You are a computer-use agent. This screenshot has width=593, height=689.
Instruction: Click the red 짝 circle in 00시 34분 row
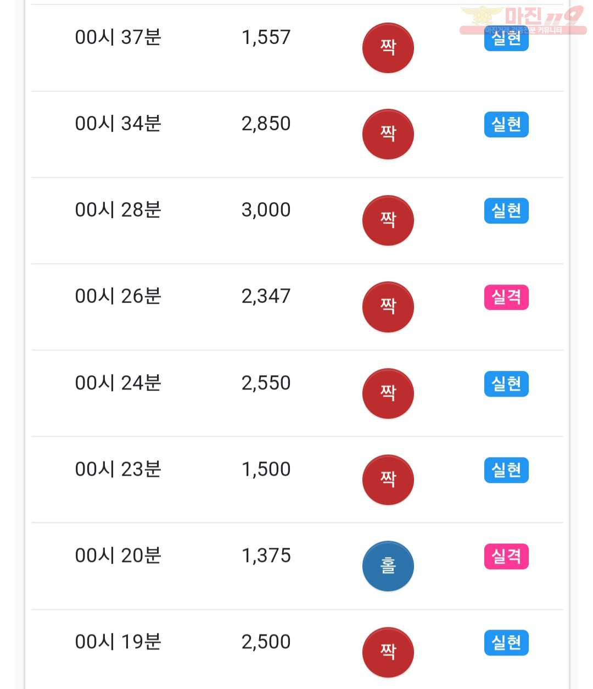tap(388, 134)
